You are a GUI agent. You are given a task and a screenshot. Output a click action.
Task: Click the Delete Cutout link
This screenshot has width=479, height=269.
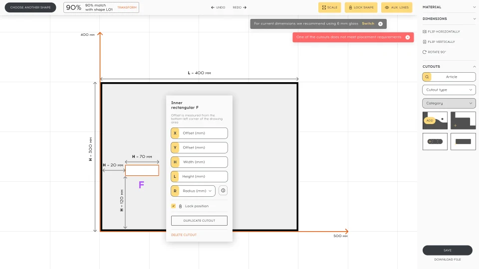tap(184, 235)
